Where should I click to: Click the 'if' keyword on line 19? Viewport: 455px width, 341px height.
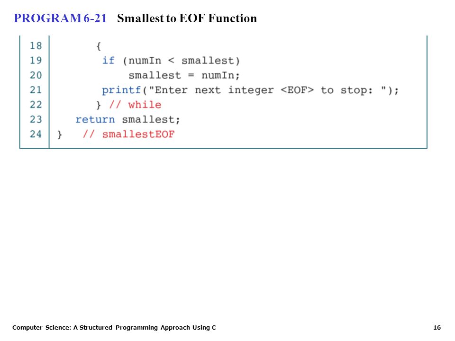tap(109, 61)
